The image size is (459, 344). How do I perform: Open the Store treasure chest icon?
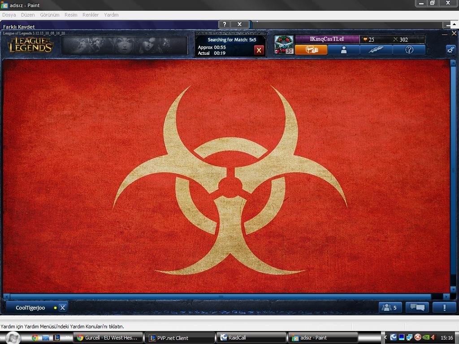[311, 50]
